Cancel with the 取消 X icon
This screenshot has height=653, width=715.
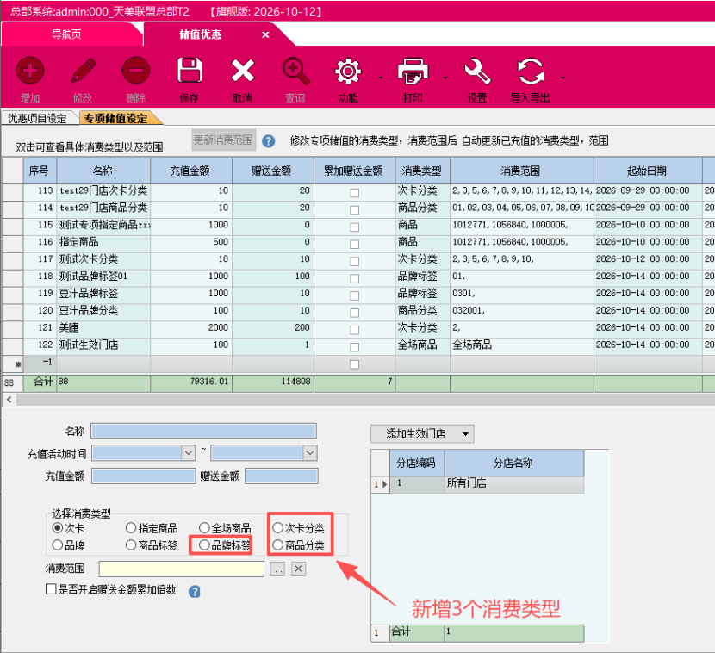pyautogui.click(x=243, y=71)
